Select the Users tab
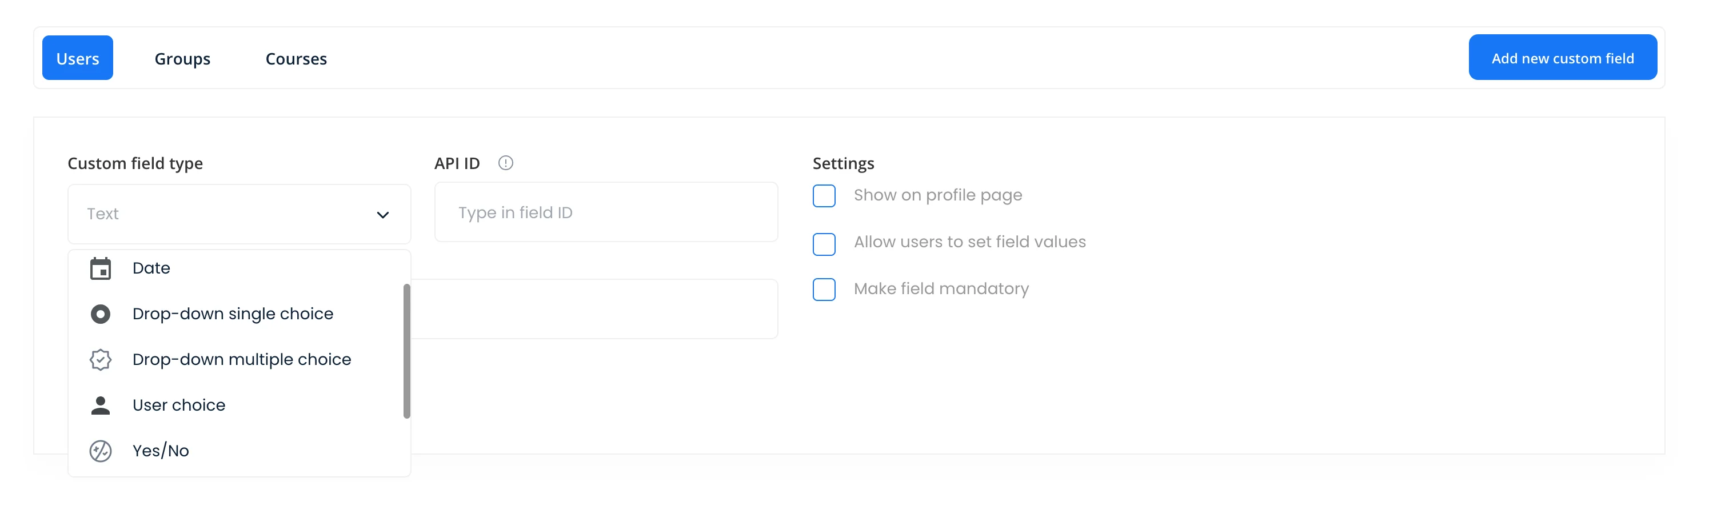This screenshot has height=522, width=1717. tap(77, 59)
